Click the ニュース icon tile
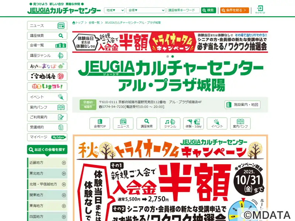 point(123,123)
